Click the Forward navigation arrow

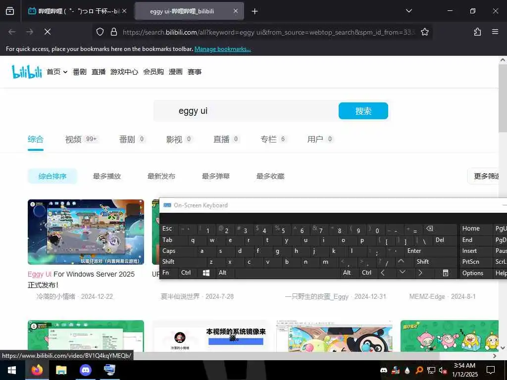pos(30,32)
